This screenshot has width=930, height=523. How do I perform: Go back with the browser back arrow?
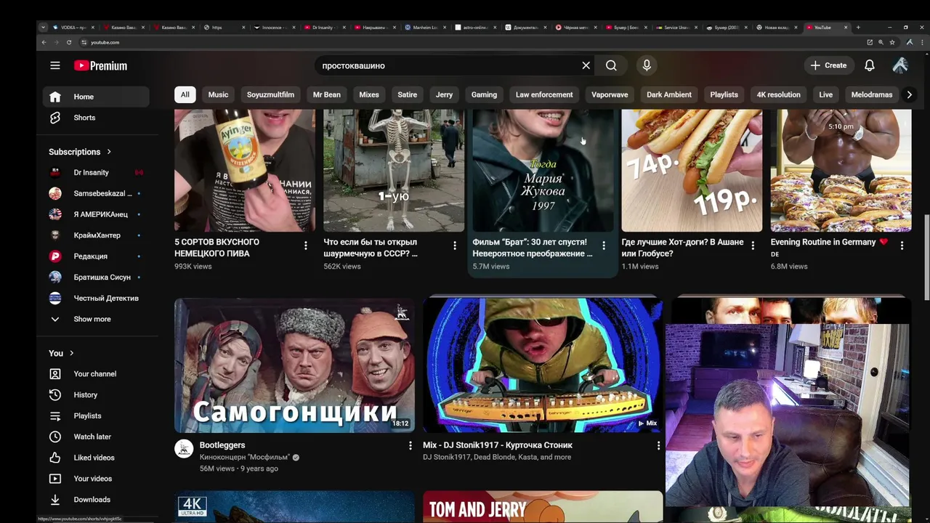(x=44, y=42)
